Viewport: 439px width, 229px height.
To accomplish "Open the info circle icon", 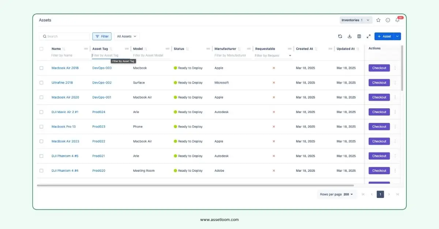I will [x=388, y=20].
